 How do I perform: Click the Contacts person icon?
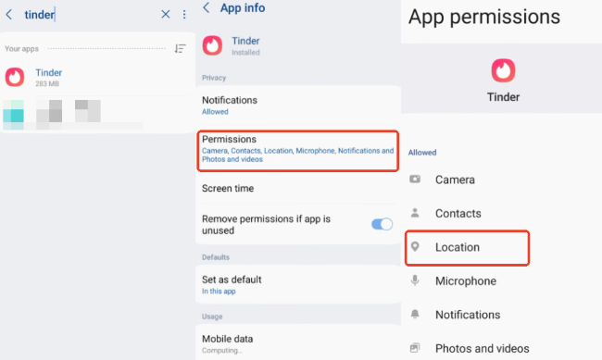pyautogui.click(x=415, y=213)
